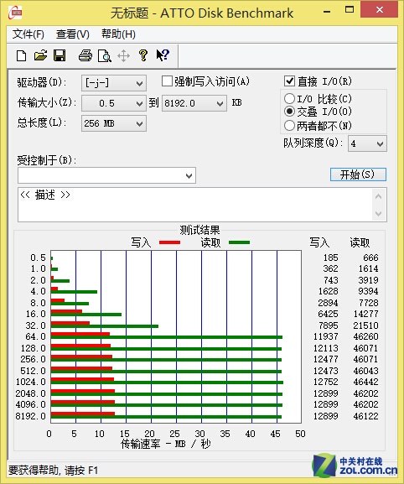Toggle 直接 I/O(R) checkbox

289,81
